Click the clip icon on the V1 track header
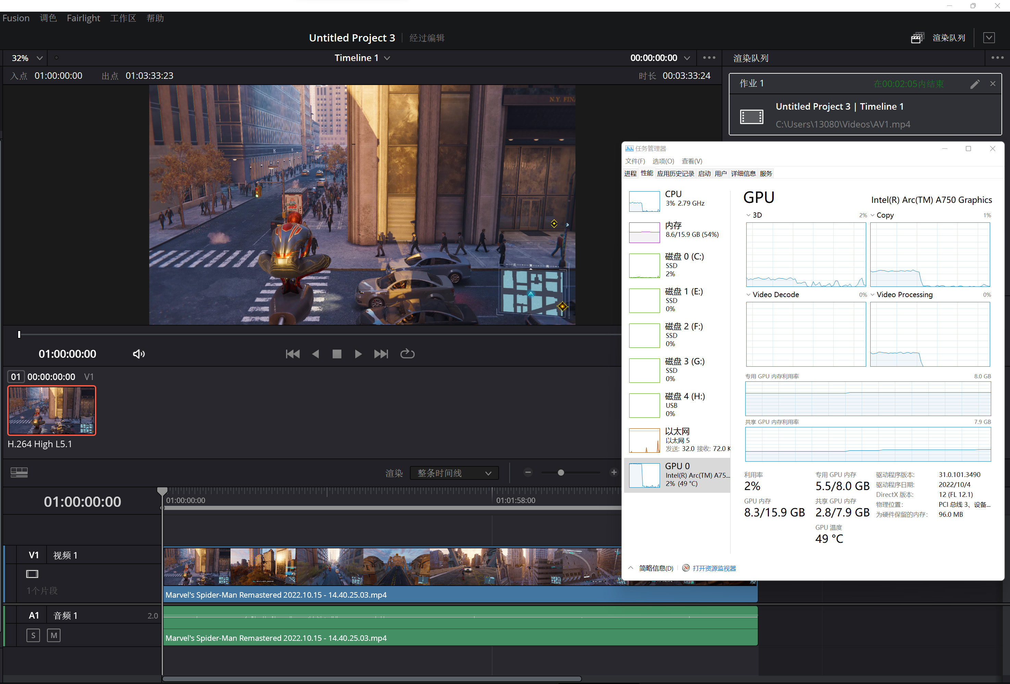This screenshot has width=1010, height=684. click(32, 574)
